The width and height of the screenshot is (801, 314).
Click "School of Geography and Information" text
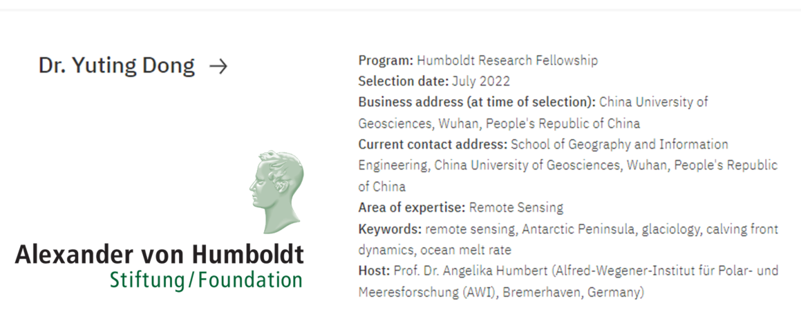tap(619, 144)
